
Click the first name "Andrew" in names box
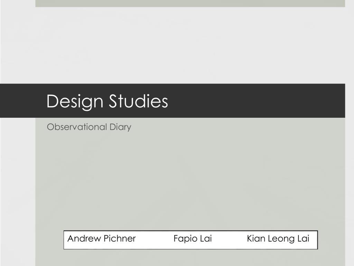tap(84, 239)
